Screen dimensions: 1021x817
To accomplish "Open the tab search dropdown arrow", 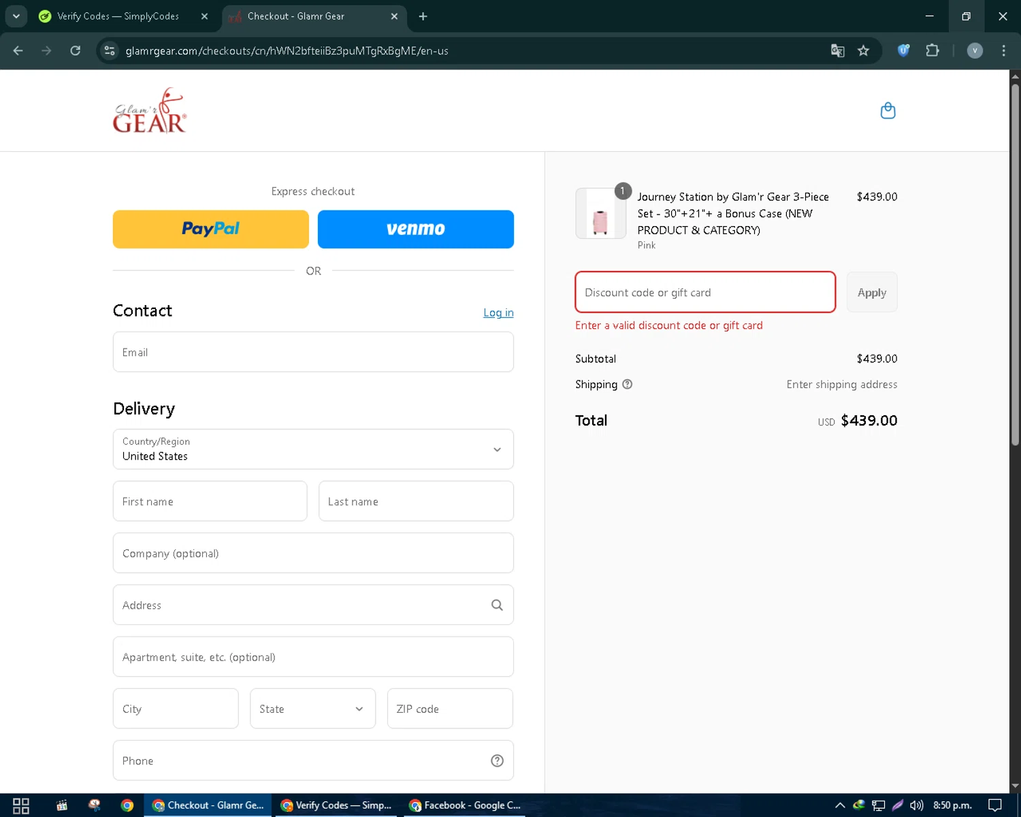I will pyautogui.click(x=16, y=16).
